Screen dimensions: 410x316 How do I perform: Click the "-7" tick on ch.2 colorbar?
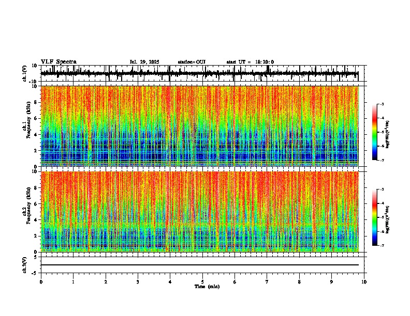[382, 245]
